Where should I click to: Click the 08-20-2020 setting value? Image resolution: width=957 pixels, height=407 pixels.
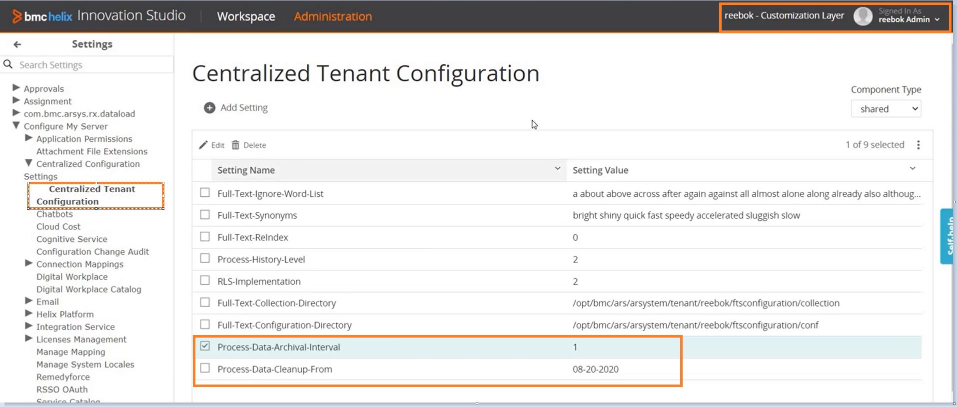click(x=596, y=369)
